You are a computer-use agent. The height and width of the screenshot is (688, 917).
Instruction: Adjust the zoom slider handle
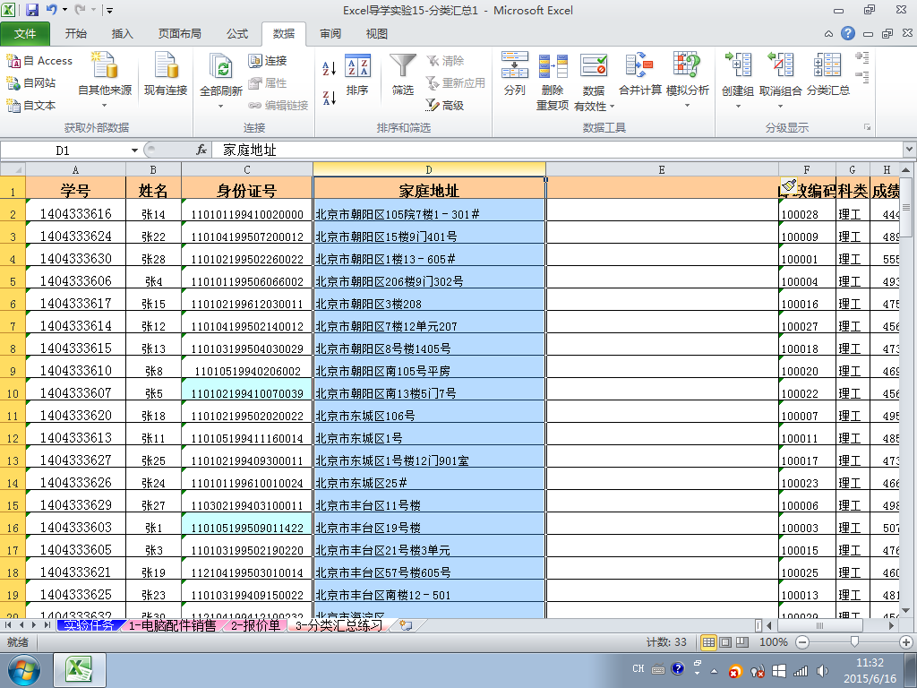point(854,642)
